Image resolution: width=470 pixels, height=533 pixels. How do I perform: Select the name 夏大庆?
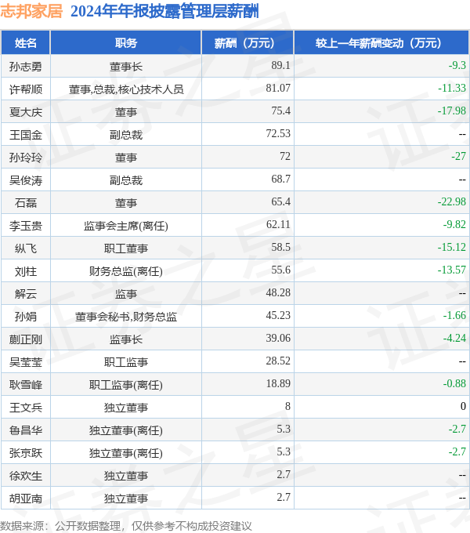[x=26, y=112]
